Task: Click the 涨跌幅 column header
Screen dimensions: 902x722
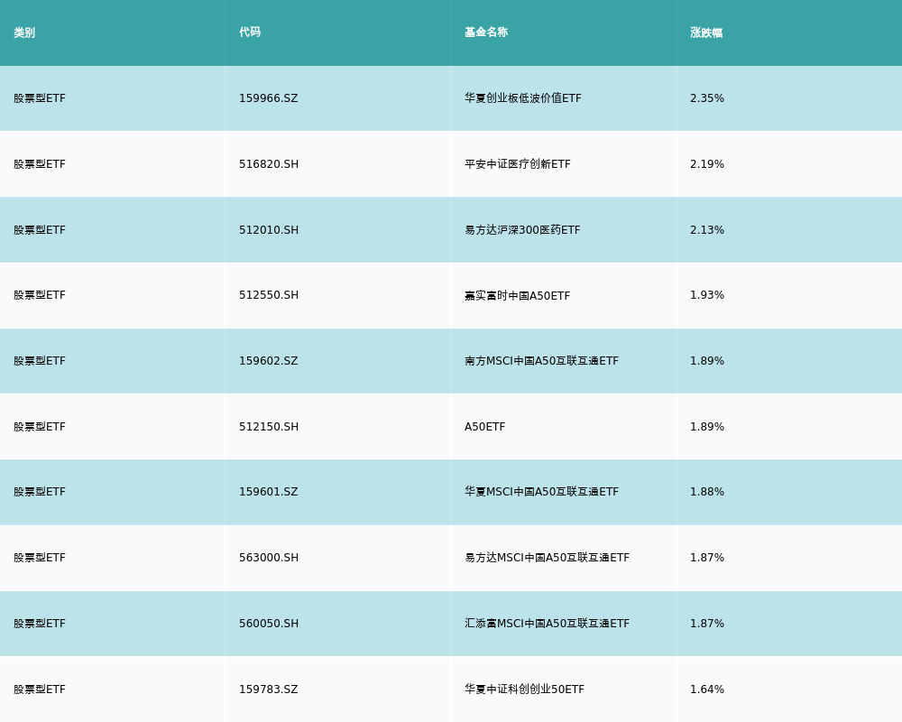Action: (706, 32)
